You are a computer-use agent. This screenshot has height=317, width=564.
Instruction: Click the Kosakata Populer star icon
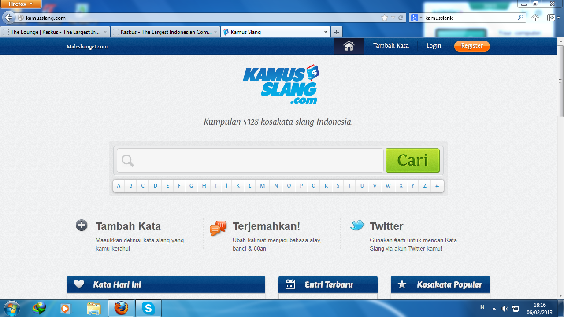402,284
